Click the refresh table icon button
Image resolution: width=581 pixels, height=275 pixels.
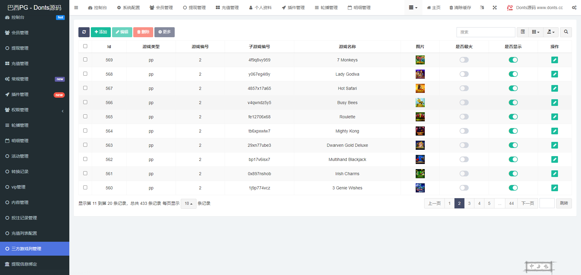[x=84, y=32]
